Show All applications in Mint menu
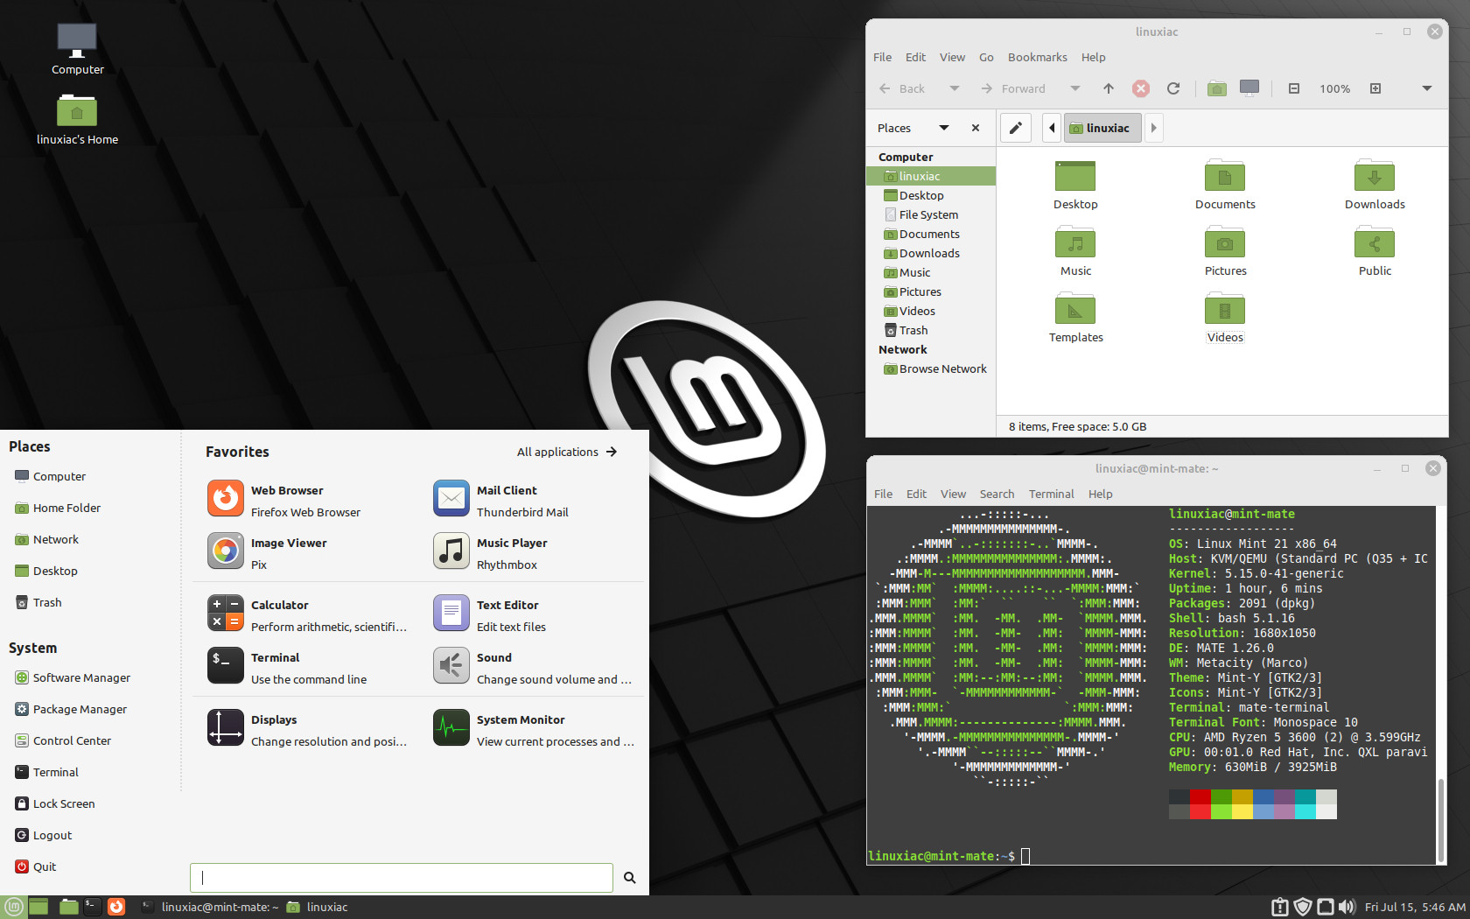 [x=567, y=452]
